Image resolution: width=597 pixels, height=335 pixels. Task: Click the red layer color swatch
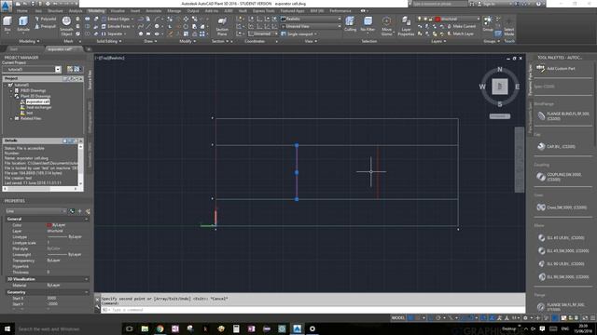pyautogui.click(x=437, y=19)
